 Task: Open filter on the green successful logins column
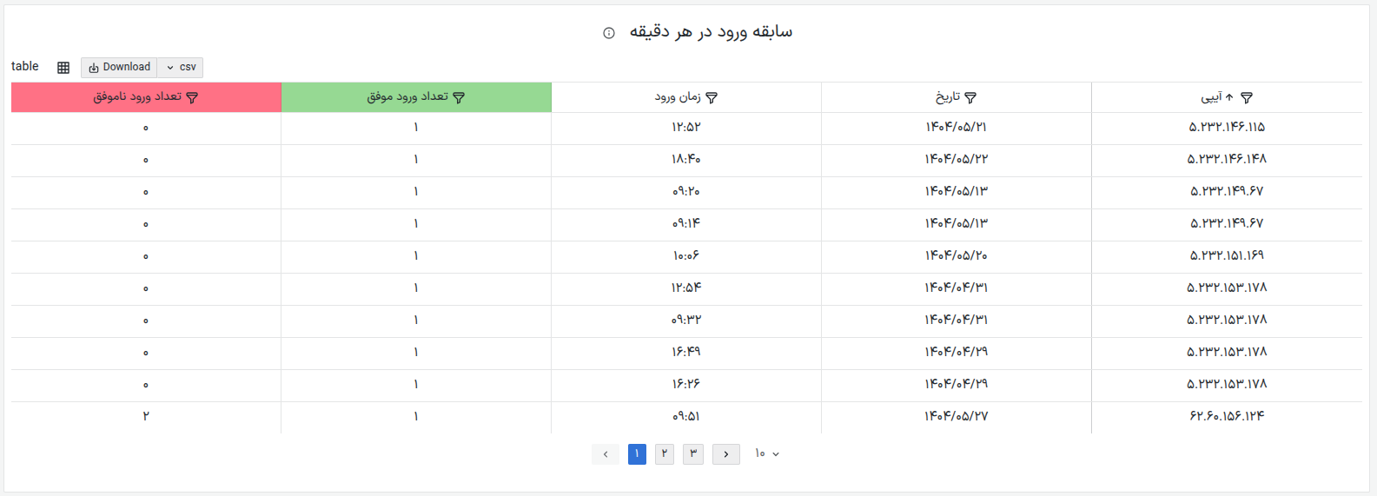(460, 98)
